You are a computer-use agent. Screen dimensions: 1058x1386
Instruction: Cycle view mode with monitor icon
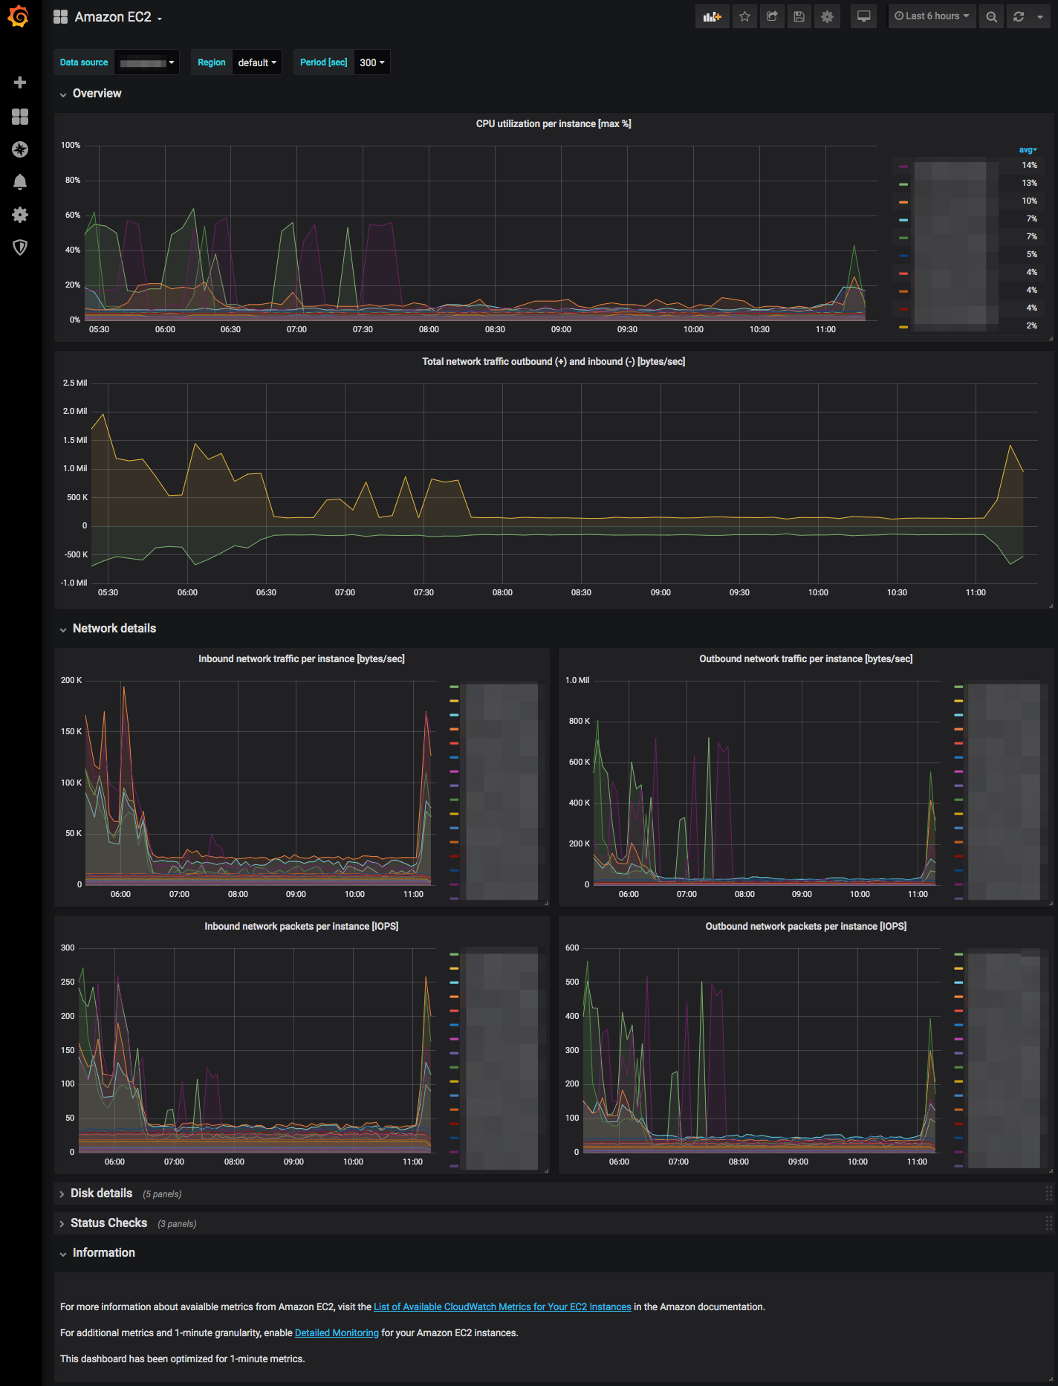point(863,16)
